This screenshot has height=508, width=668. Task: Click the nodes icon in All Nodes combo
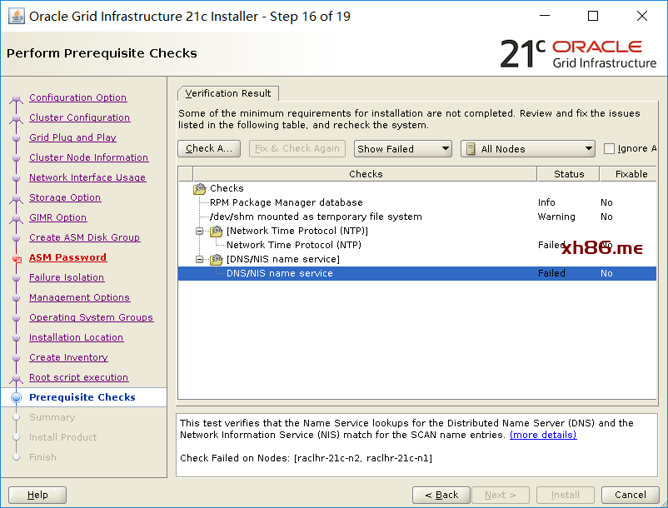pyautogui.click(x=471, y=149)
